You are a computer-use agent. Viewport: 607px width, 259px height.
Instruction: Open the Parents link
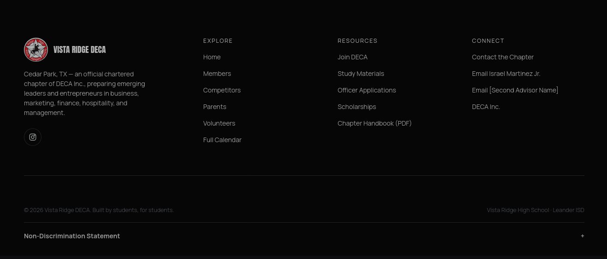215,107
